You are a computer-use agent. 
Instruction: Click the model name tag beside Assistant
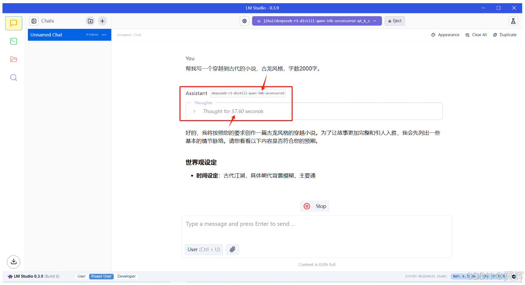pos(248,93)
